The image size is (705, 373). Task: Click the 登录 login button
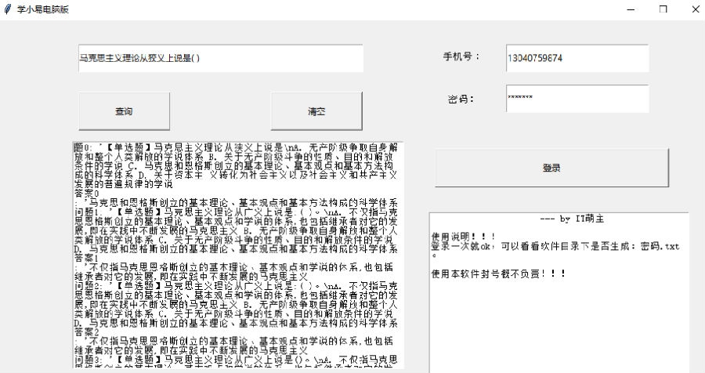551,168
